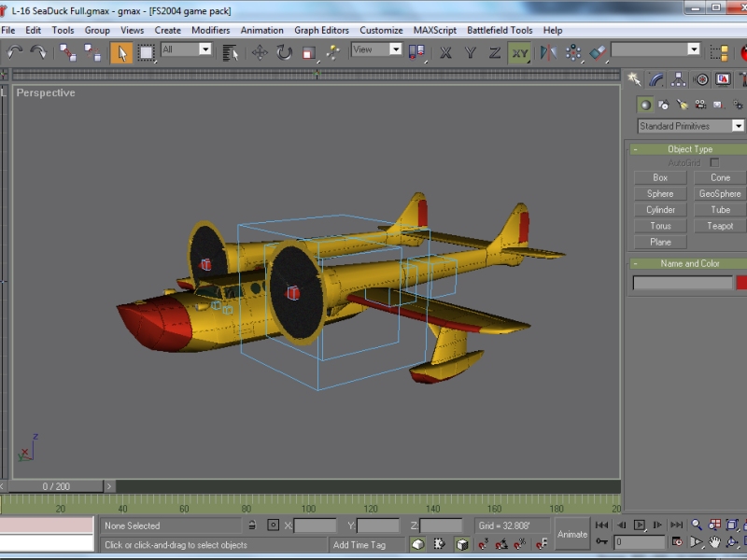747x560 pixels.
Task: Choose the Lights category icon
Action: [682, 105]
